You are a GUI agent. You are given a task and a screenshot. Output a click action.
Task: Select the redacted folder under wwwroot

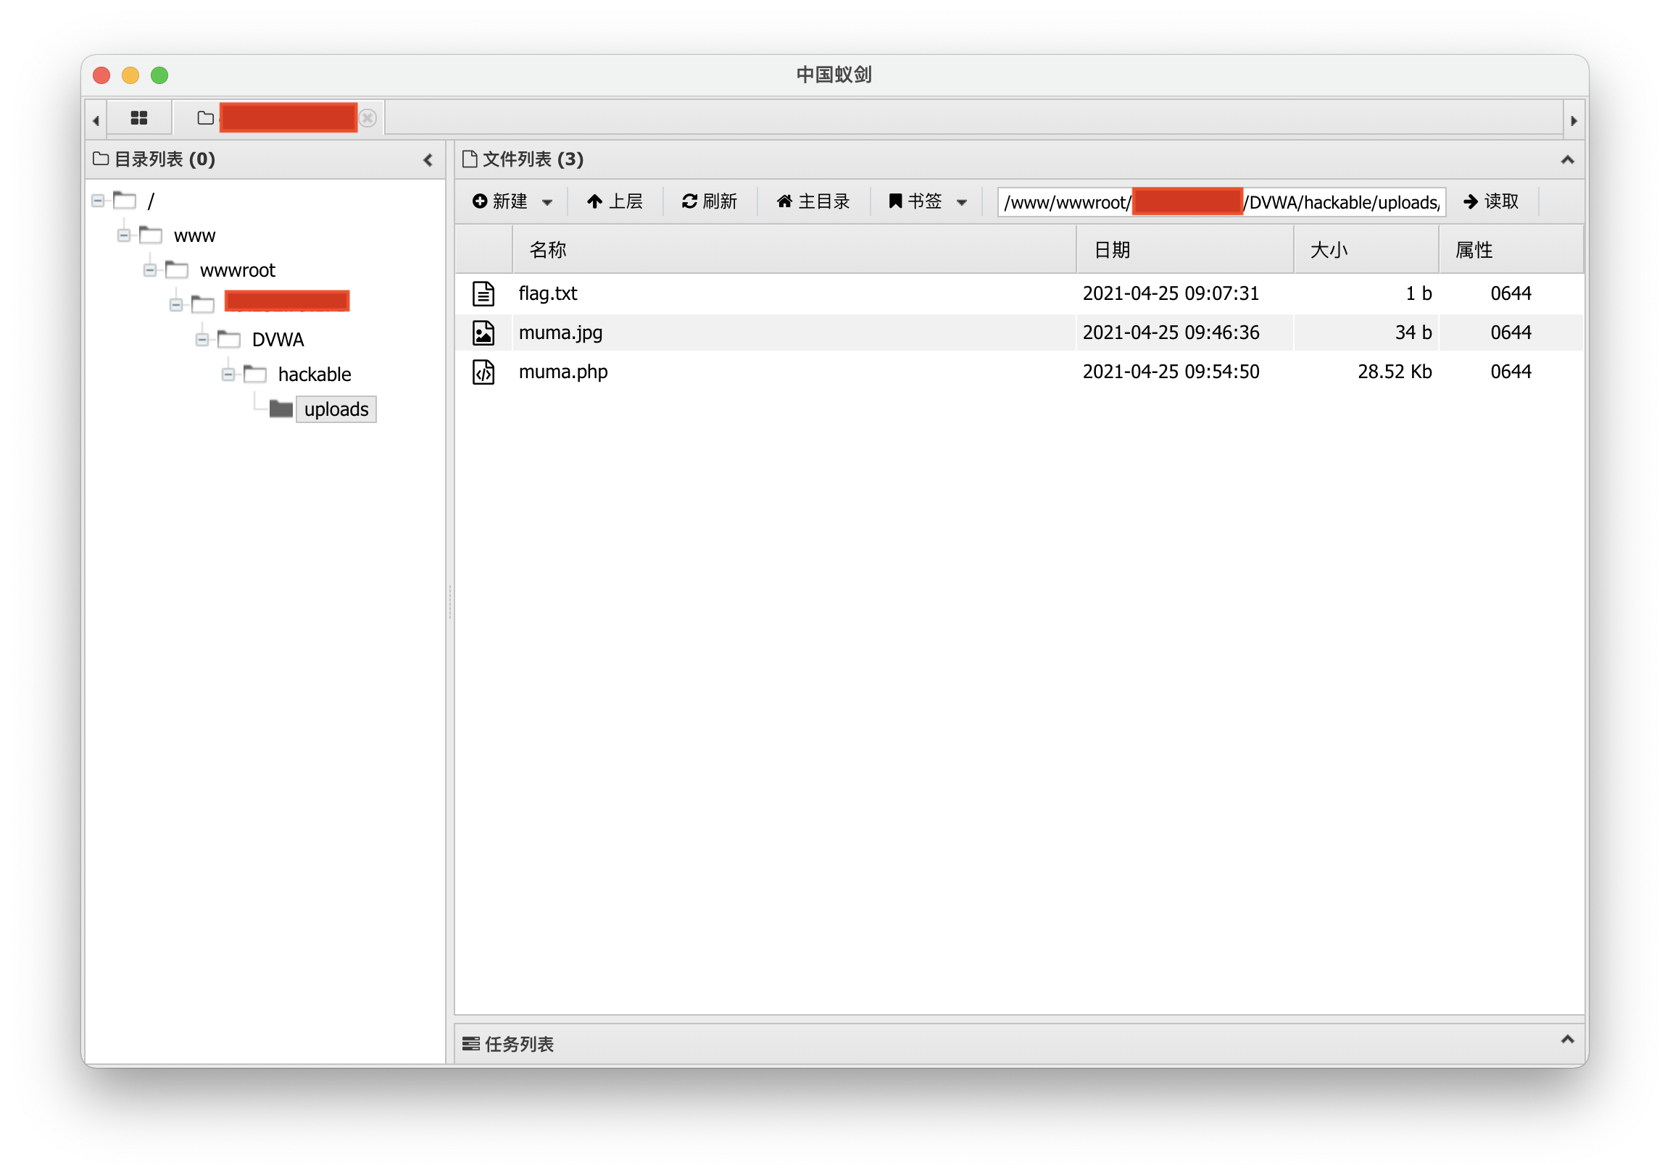tap(287, 301)
